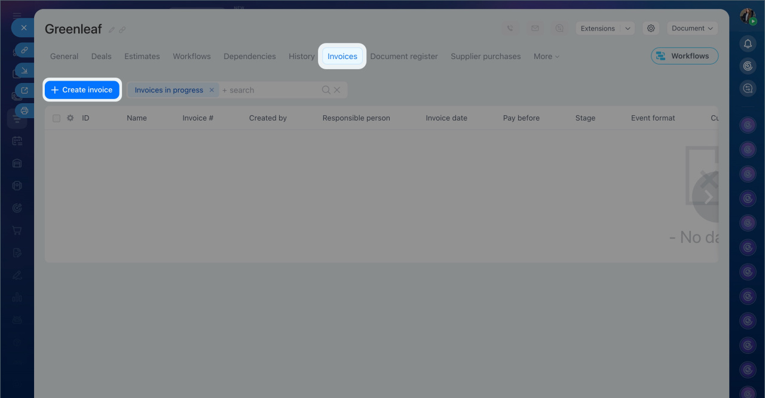The image size is (765, 398).
Task: Close the side panel with X button
Action: 23,27
